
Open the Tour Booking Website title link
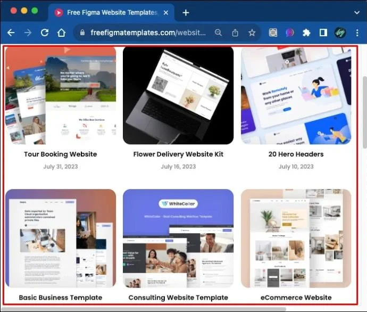click(61, 154)
